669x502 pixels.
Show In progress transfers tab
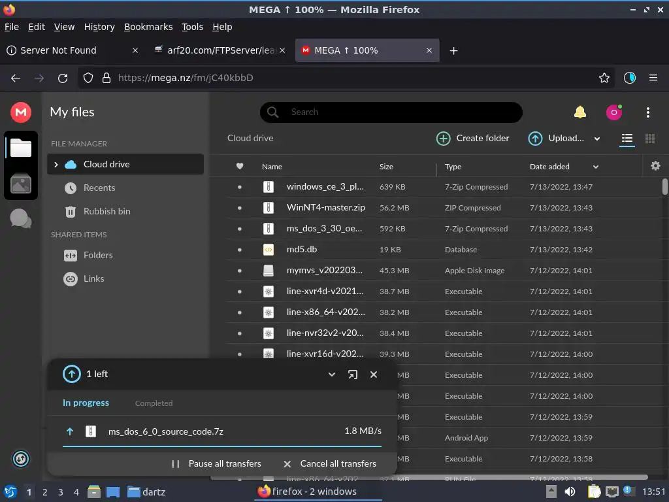coord(86,403)
